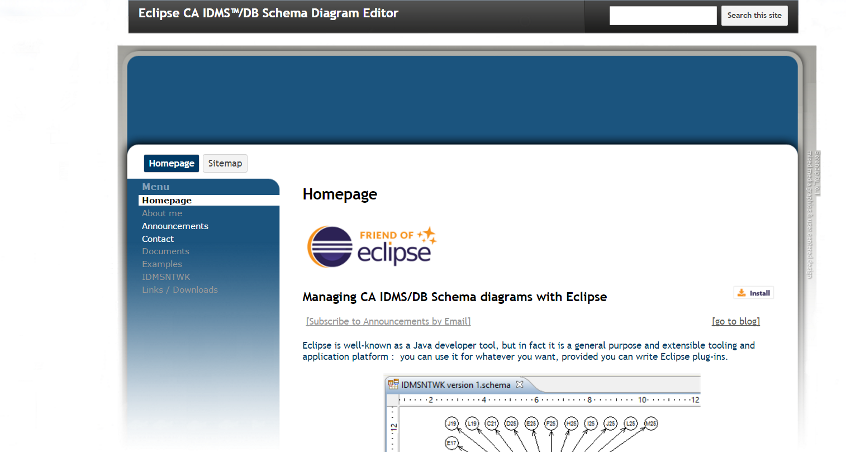Open IDMSNTWK in the sidebar menu
The height and width of the screenshot is (452, 846).
click(x=166, y=277)
